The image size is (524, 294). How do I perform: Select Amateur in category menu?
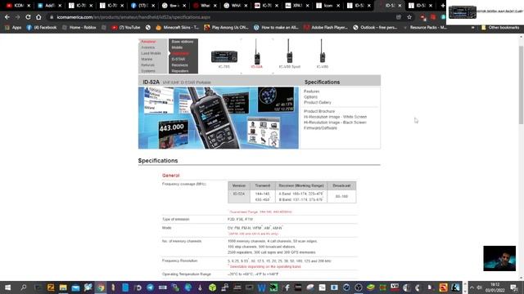click(x=148, y=42)
